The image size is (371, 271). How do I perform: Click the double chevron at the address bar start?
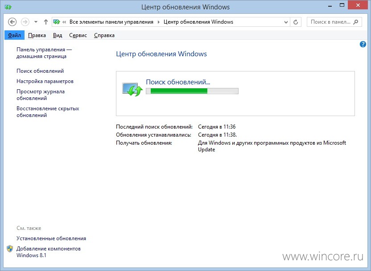64,22
